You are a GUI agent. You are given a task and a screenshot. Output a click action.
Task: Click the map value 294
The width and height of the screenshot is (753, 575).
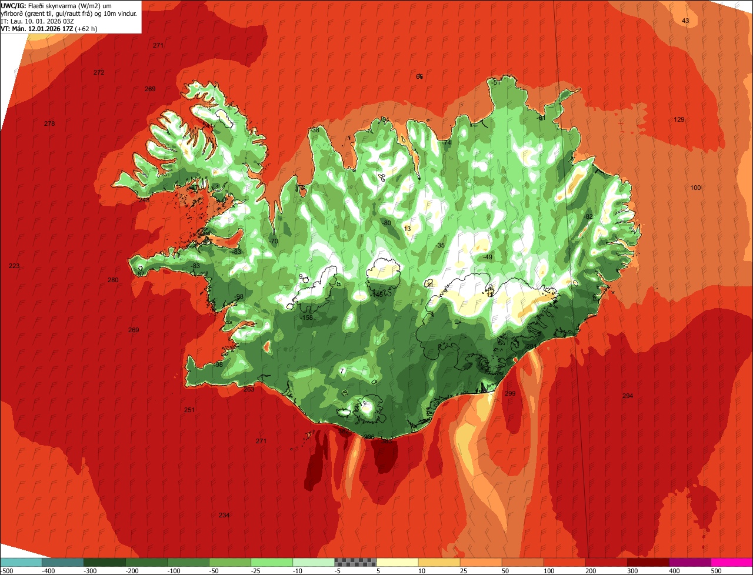pos(628,396)
